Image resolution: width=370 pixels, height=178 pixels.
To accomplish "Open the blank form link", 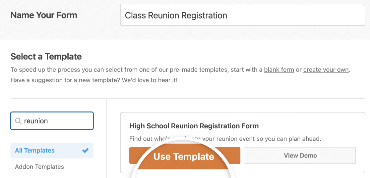I will pos(279,70).
